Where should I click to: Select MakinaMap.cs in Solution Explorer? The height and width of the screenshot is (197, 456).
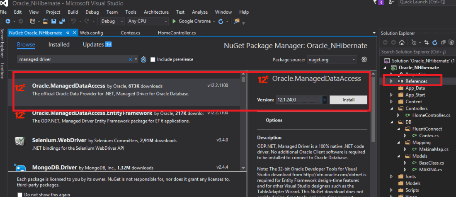[434, 149]
